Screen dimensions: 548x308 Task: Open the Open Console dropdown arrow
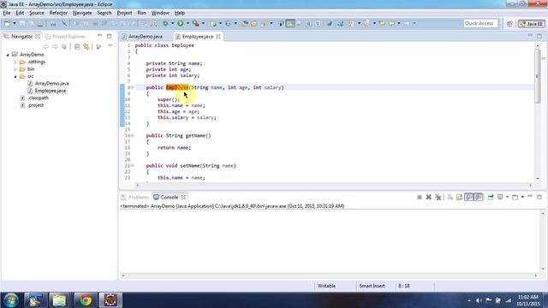pos(522,198)
